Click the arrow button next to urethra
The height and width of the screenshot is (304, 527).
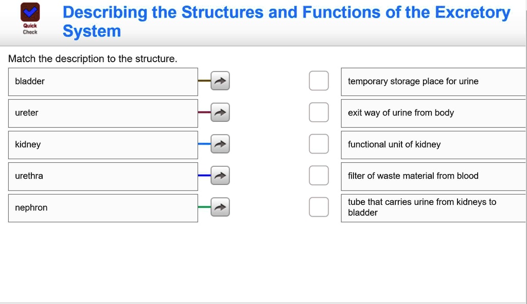coord(220,176)
